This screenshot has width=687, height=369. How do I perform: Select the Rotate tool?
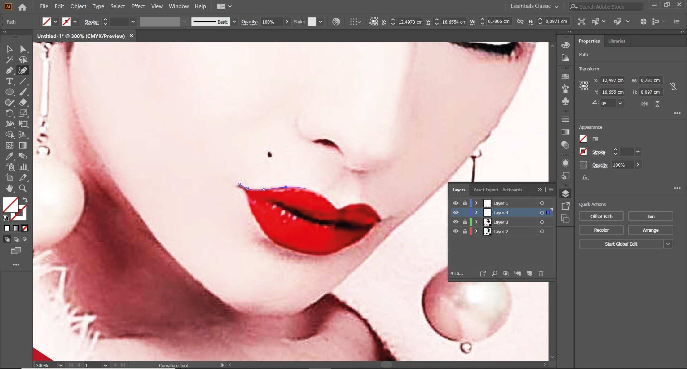click(10, 113)
